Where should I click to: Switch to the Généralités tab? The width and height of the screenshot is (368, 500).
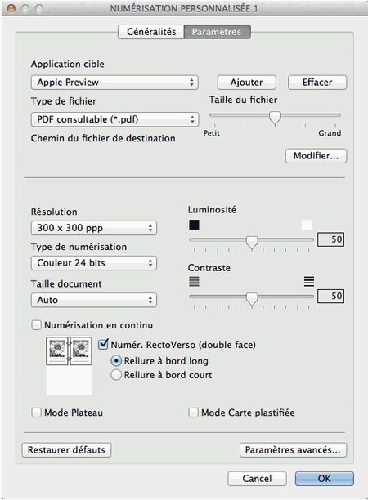click(151, 32)
